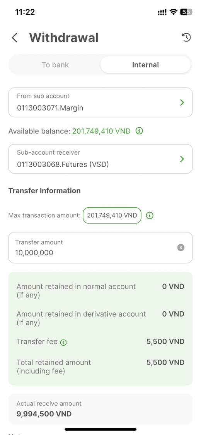Select the Internal tab
The image size is (201, 435).
[x=146, y=65]
